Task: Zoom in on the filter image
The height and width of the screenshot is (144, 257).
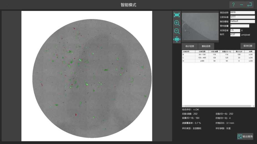Action: pyautogui.click(x=177, y=23)
